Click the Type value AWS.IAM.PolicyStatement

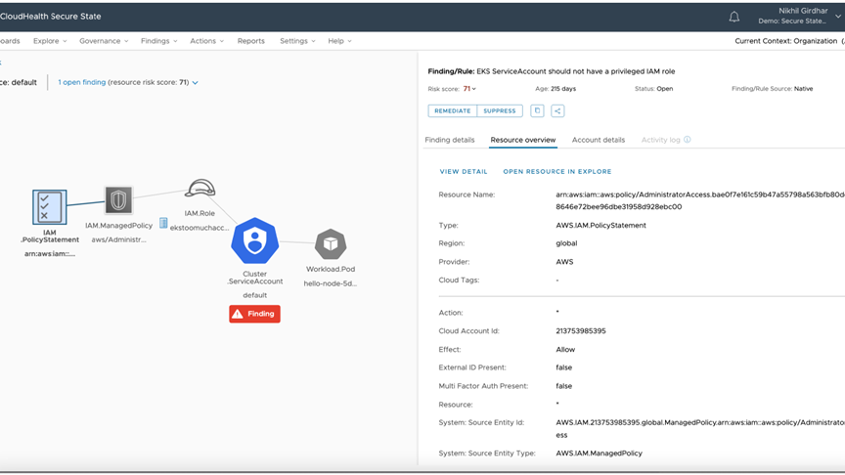(x=600, y=226)
